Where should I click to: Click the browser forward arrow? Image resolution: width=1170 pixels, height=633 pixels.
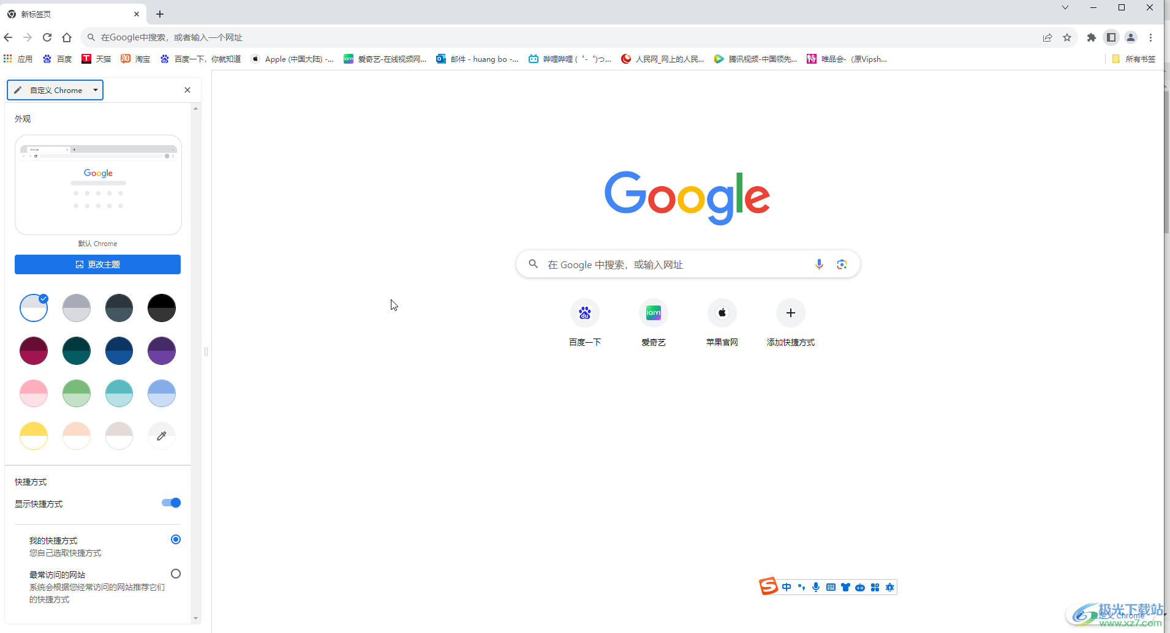pos(28,37)
